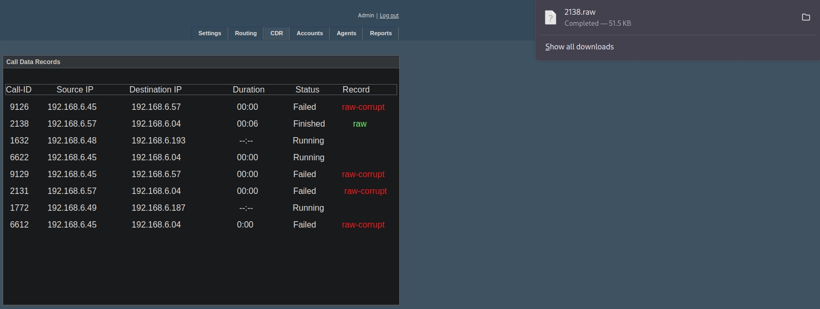Click the Call-ID column header
This screenshot has height=309, width=820.
coord(18,90)
